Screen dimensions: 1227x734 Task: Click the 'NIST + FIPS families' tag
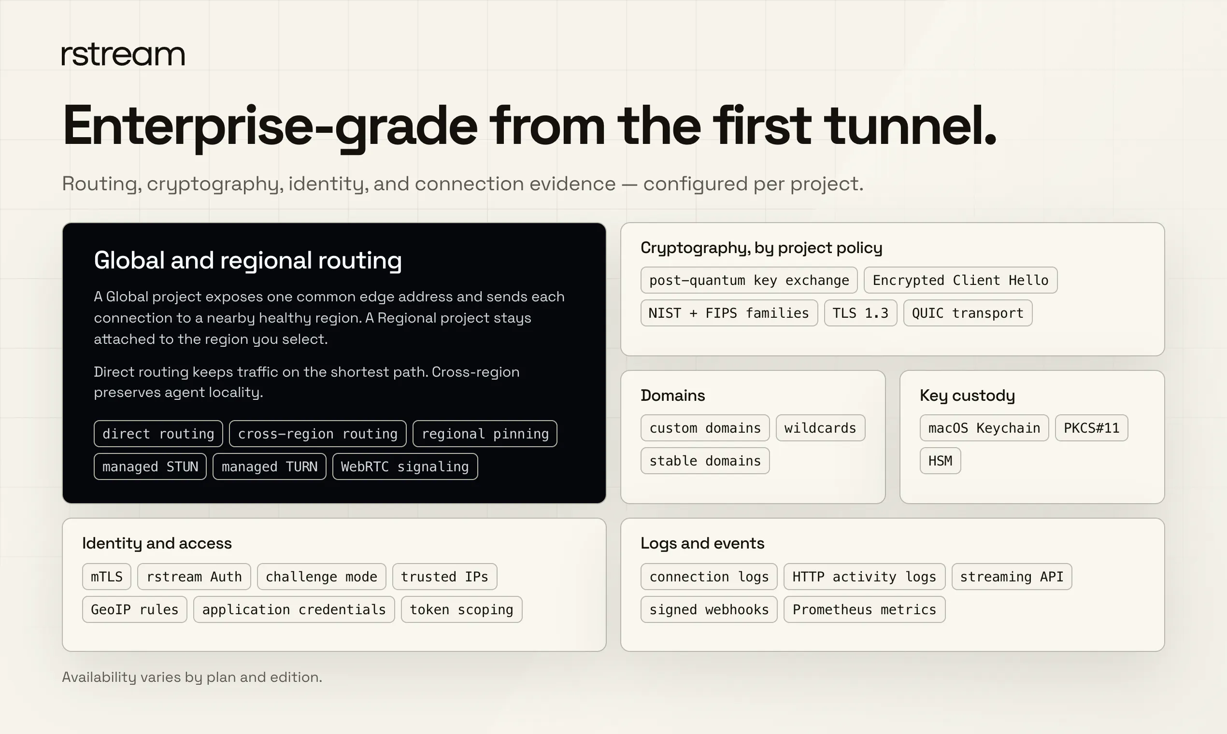click(729, 313)
